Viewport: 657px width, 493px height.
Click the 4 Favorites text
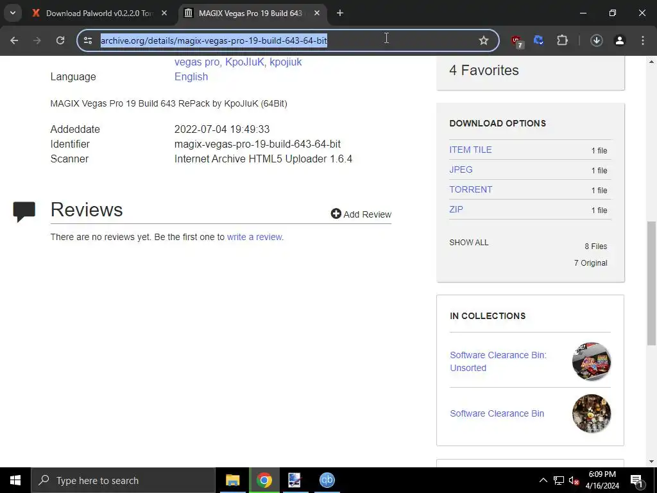[x=484, y=70]
